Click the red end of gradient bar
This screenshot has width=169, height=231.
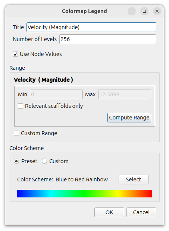pyautogui.click(x=149, y=194)
